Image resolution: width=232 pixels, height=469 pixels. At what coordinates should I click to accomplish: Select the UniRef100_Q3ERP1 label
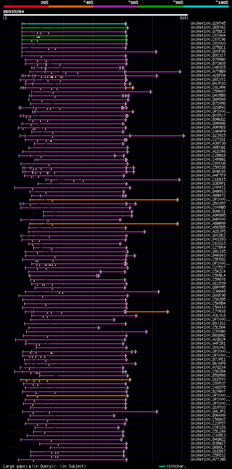pyautogui.click(x=208, y=184)
